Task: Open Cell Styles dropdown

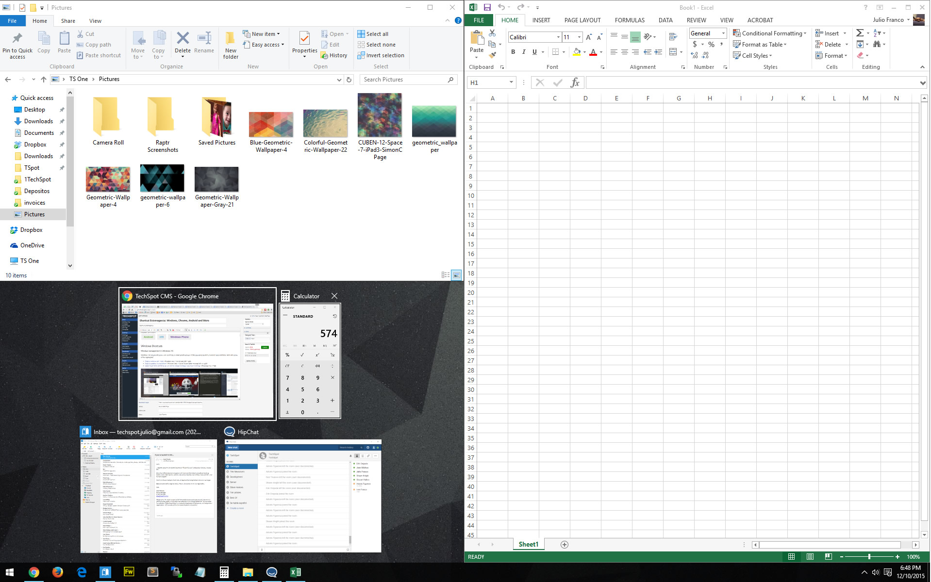Action: pyautogui.click(x=752, y=55)
